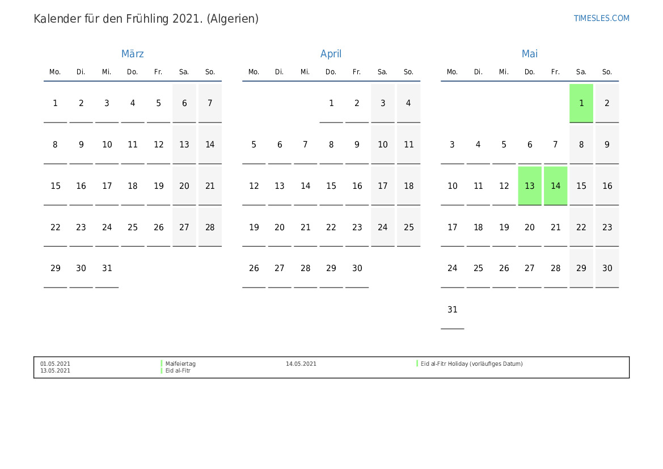This screenshot has height=469, width=663.
Task: Select the green May 1 holiday cell
Action: [x=581, y=103]
